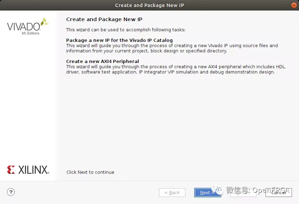
Task: Click the bold 'Create and Package New IP' page heading
Action: click(x=104, y=19)
